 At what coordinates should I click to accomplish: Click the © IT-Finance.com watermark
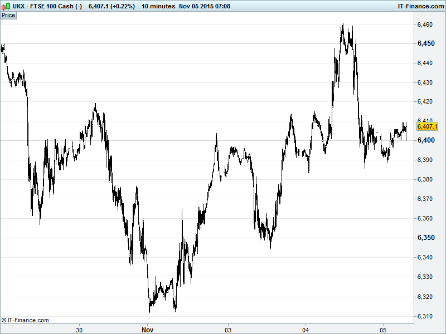26,320
